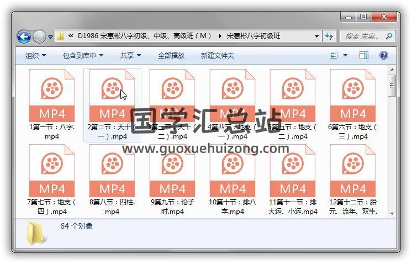Select the MP4 file 4第四节：地支（一）
Image resolution: width=412 pixels, height=264 pixels.
click(x=233, y=104)
